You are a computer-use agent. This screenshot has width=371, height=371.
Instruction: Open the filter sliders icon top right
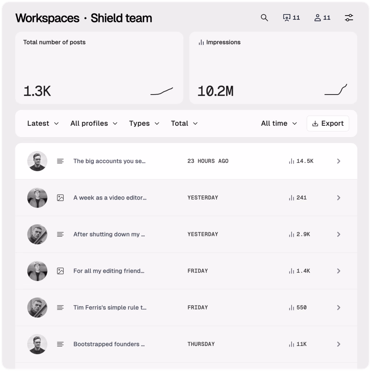tap(349, 17)
